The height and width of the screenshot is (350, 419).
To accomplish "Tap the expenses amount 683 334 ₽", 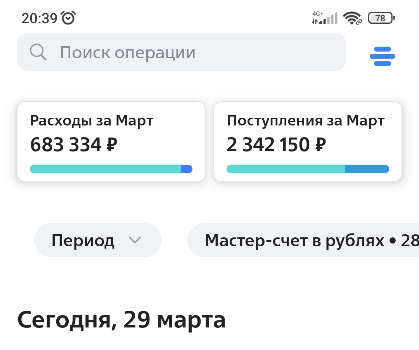I will point(74,145).
